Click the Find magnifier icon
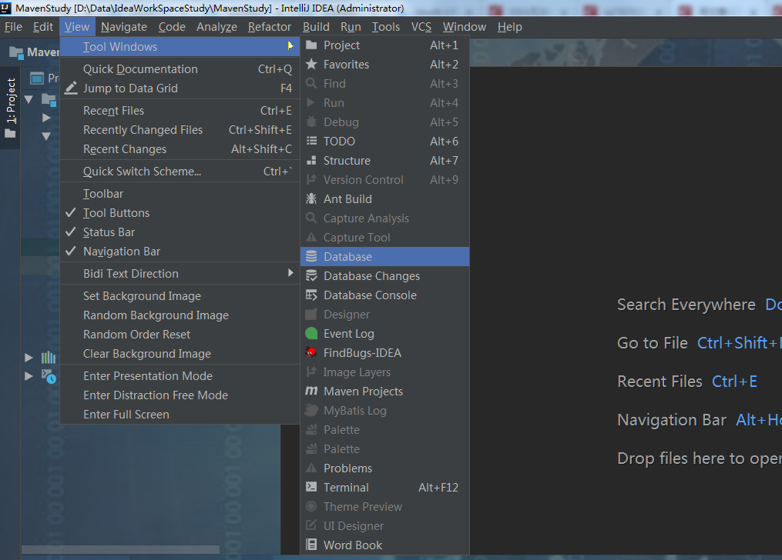Viewport: 782px width, 560px height. coord(311,83)
